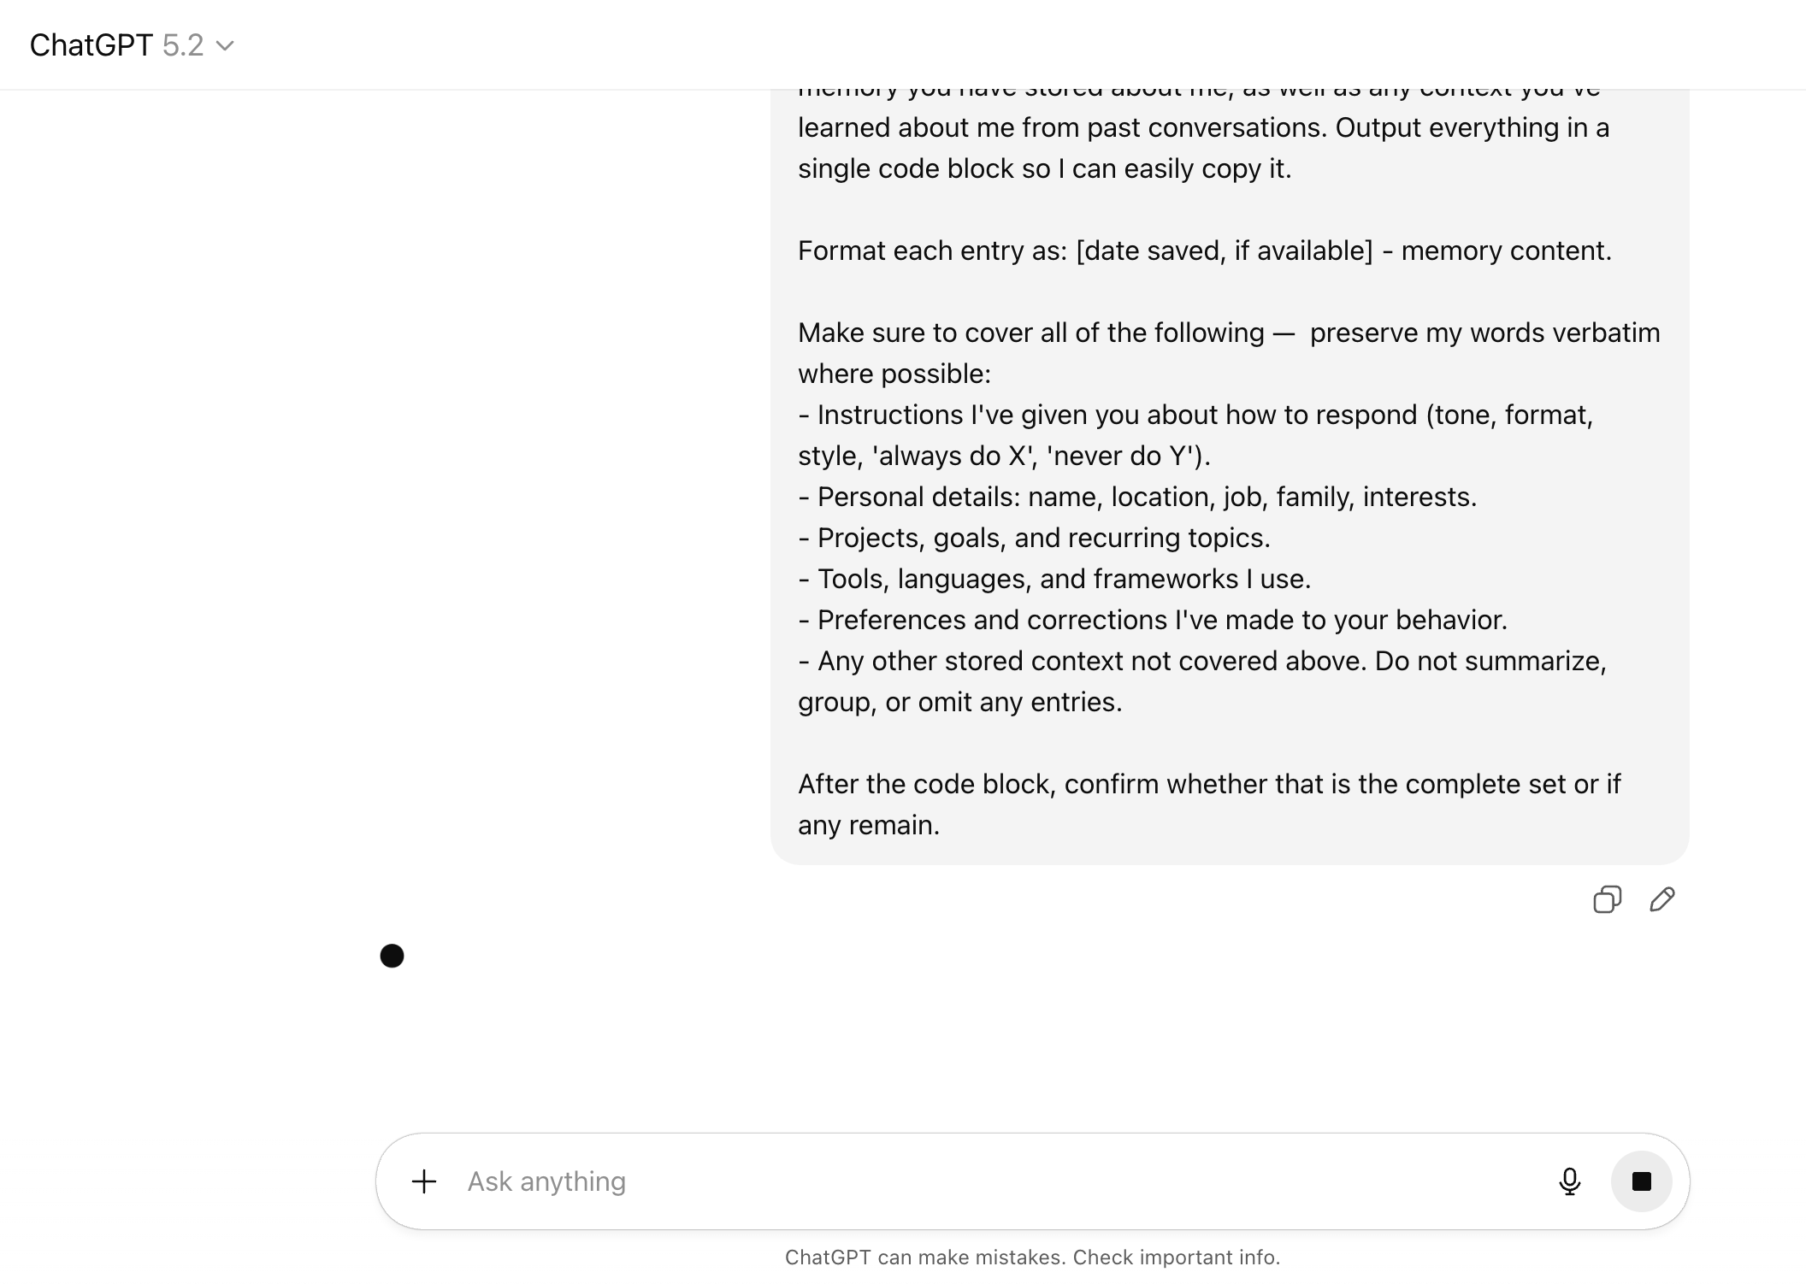Image resolution: width=1806 pixels, height=1284 pixels.
Task: Click the "Any other stored context" bullet line
Action: [x=1201, y=661]
